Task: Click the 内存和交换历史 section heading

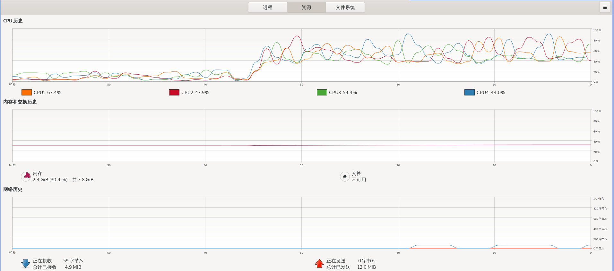Action: coord(20,102)
